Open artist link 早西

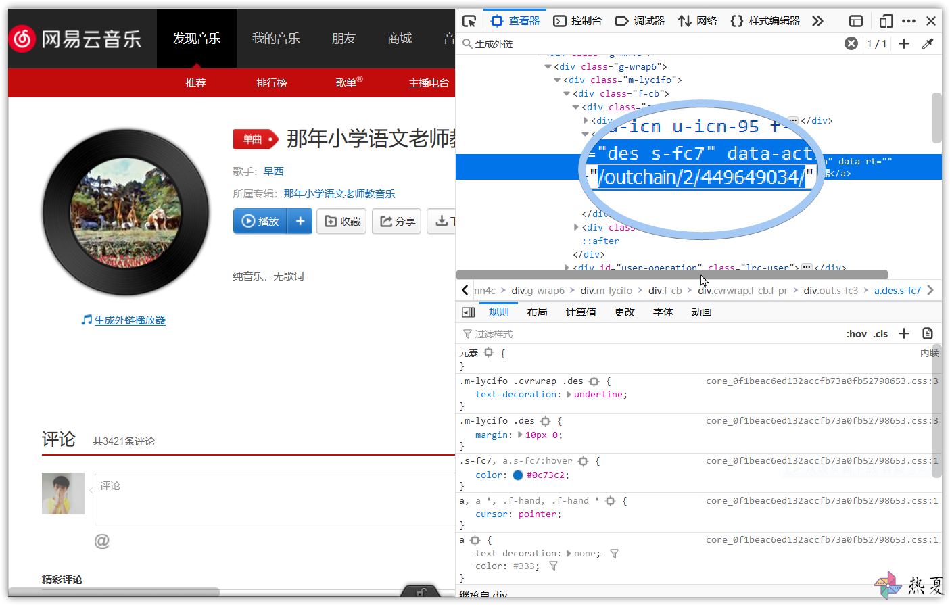coord(274,172)
